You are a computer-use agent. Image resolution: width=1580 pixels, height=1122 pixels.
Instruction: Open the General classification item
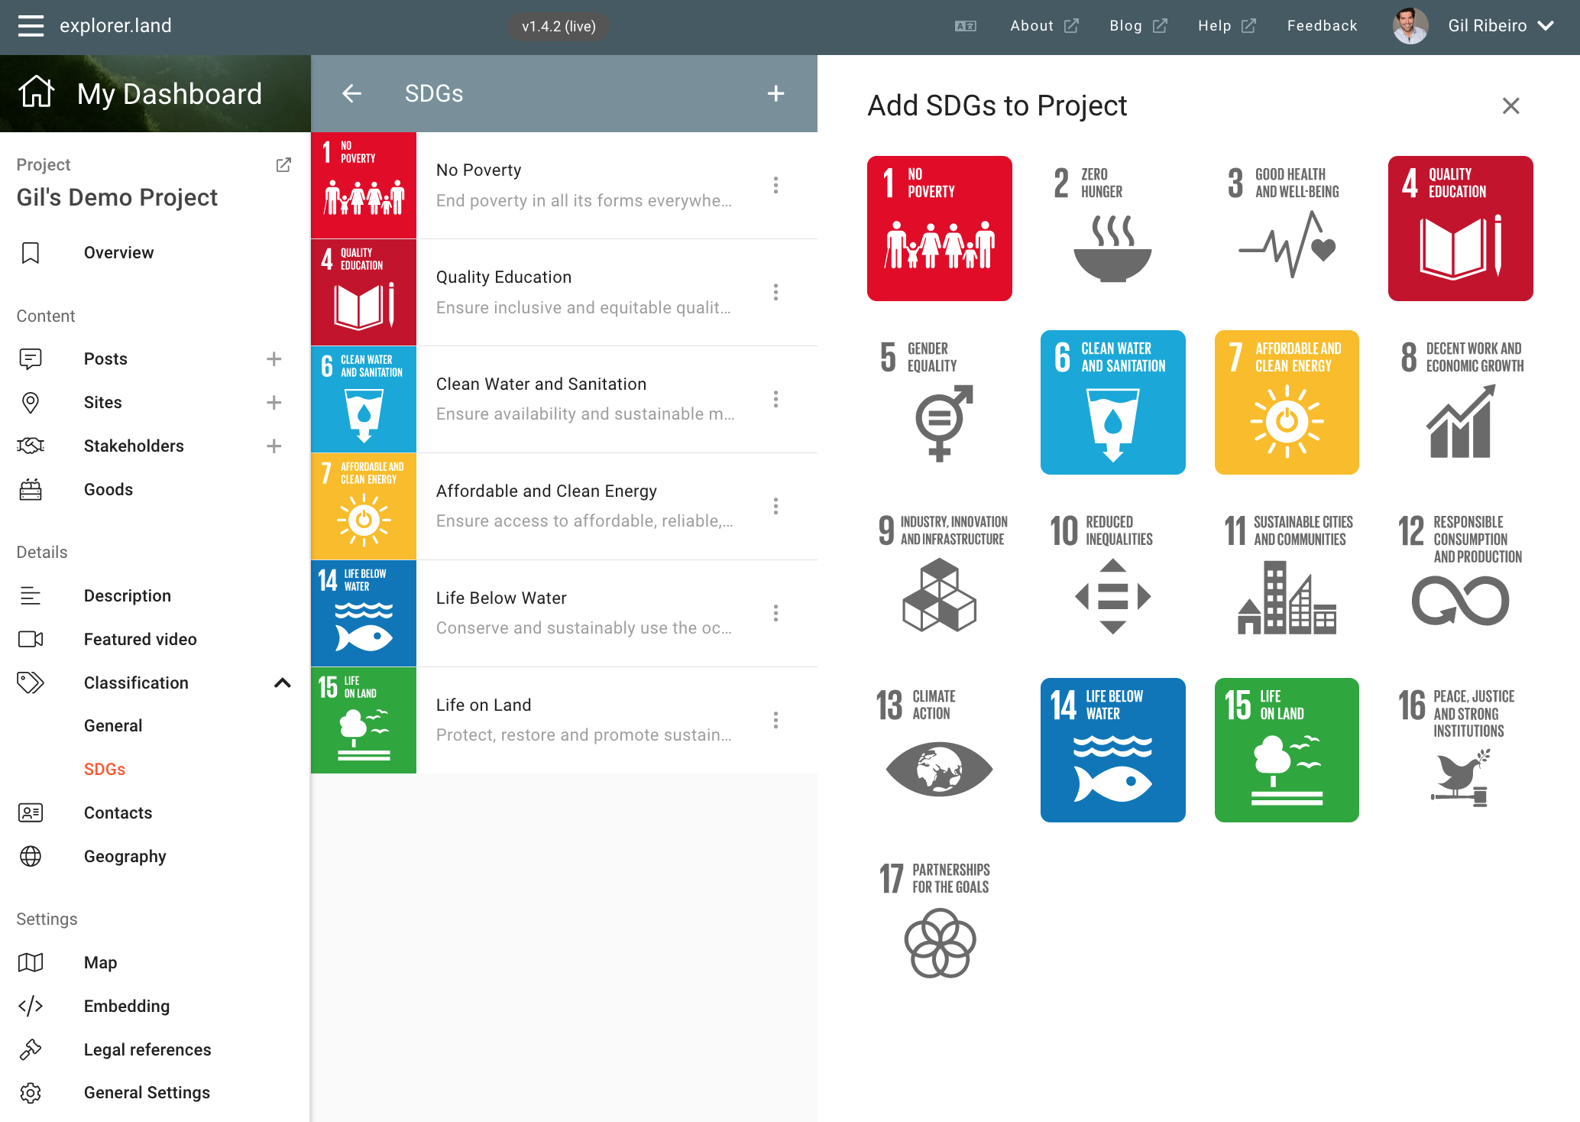[113, 726]
